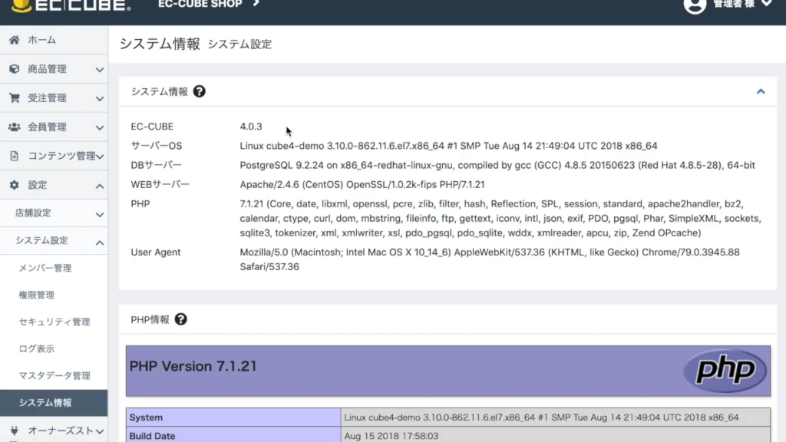This screenshot has height=442, width=786.
Task: Expand the 店舗設定 submenu chevron
Action: point(100,214)
